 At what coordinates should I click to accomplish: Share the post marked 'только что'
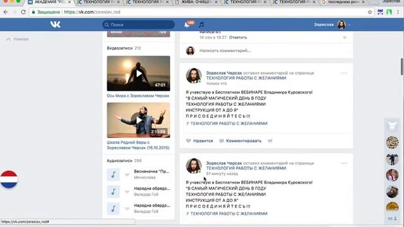coord(270,141)
